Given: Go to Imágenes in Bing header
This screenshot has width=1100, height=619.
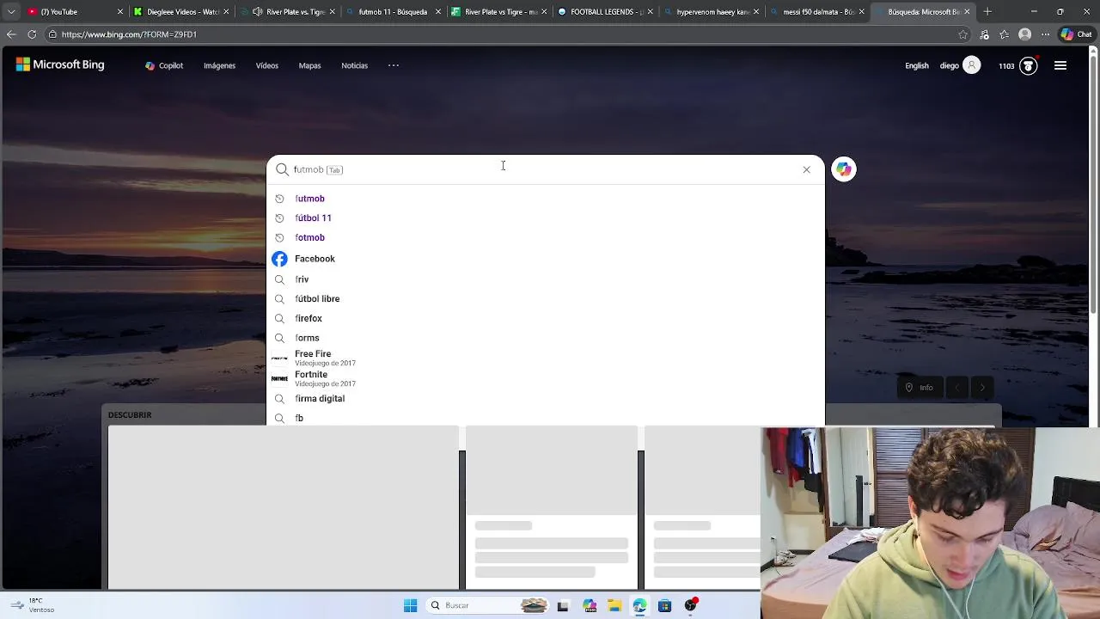Looking at the screenshot, I should point(219,65).
